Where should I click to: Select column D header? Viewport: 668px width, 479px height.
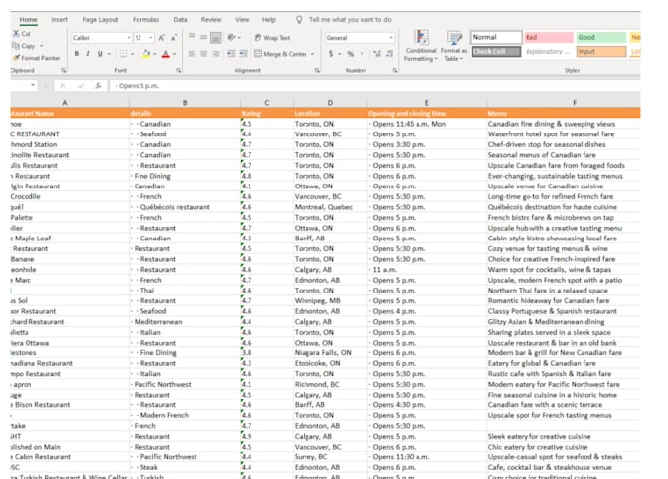[x=330, y=103]
